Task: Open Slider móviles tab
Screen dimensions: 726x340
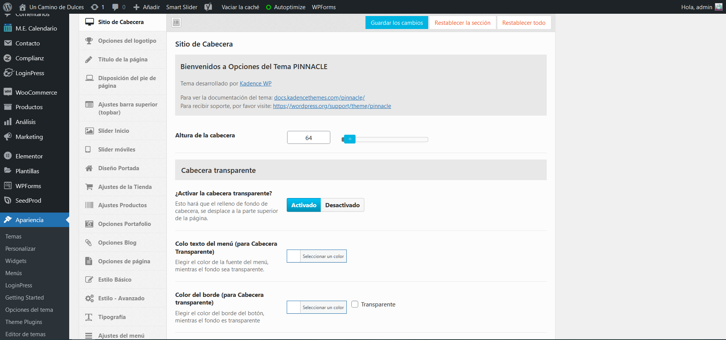Action: coord(123,149)
